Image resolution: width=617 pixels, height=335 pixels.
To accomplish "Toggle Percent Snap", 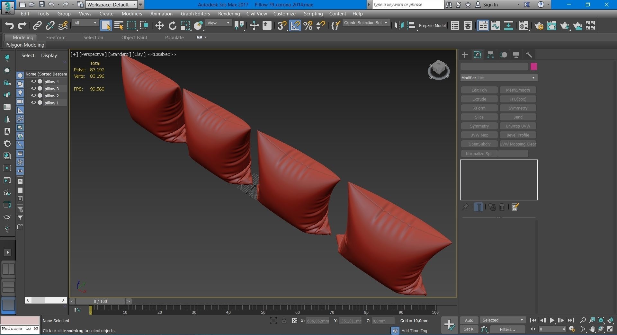I will point(308,25).
